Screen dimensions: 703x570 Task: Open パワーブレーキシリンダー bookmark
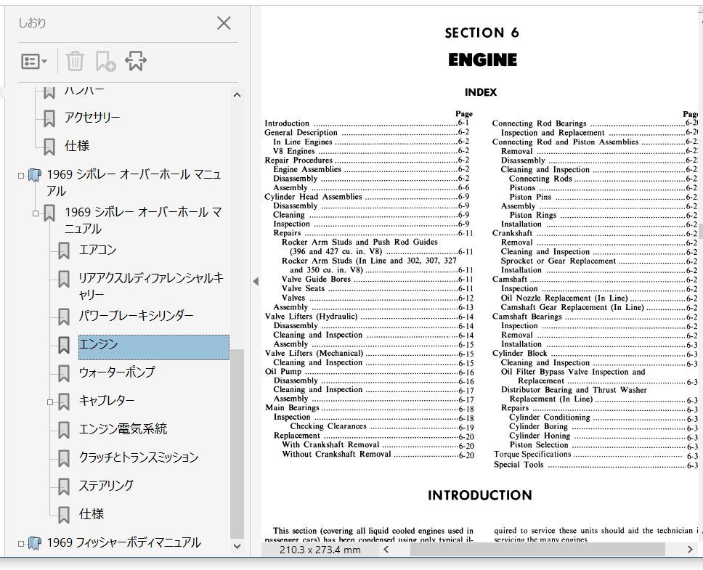point(137,315)
